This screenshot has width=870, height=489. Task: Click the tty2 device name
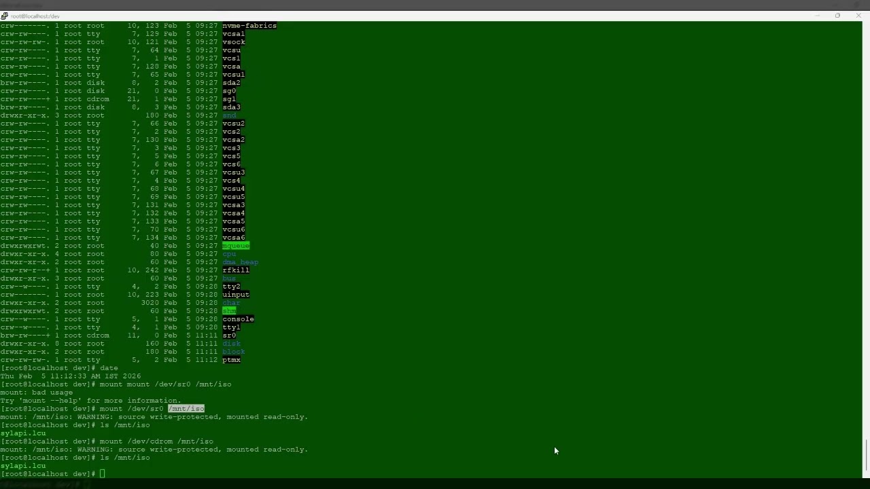click(x=231, y=287)
